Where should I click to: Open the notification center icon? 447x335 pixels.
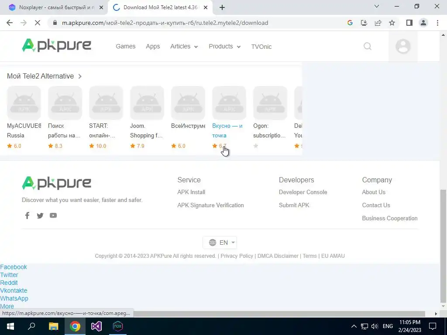point(433,326)
